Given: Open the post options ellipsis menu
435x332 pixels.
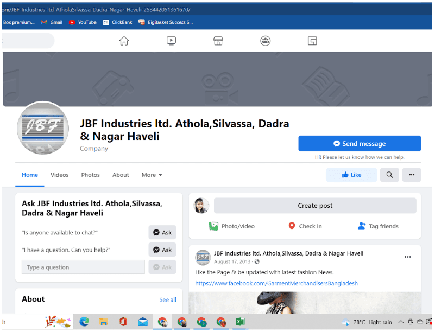Looking at the screenshot, I should (x=408, y=257).
